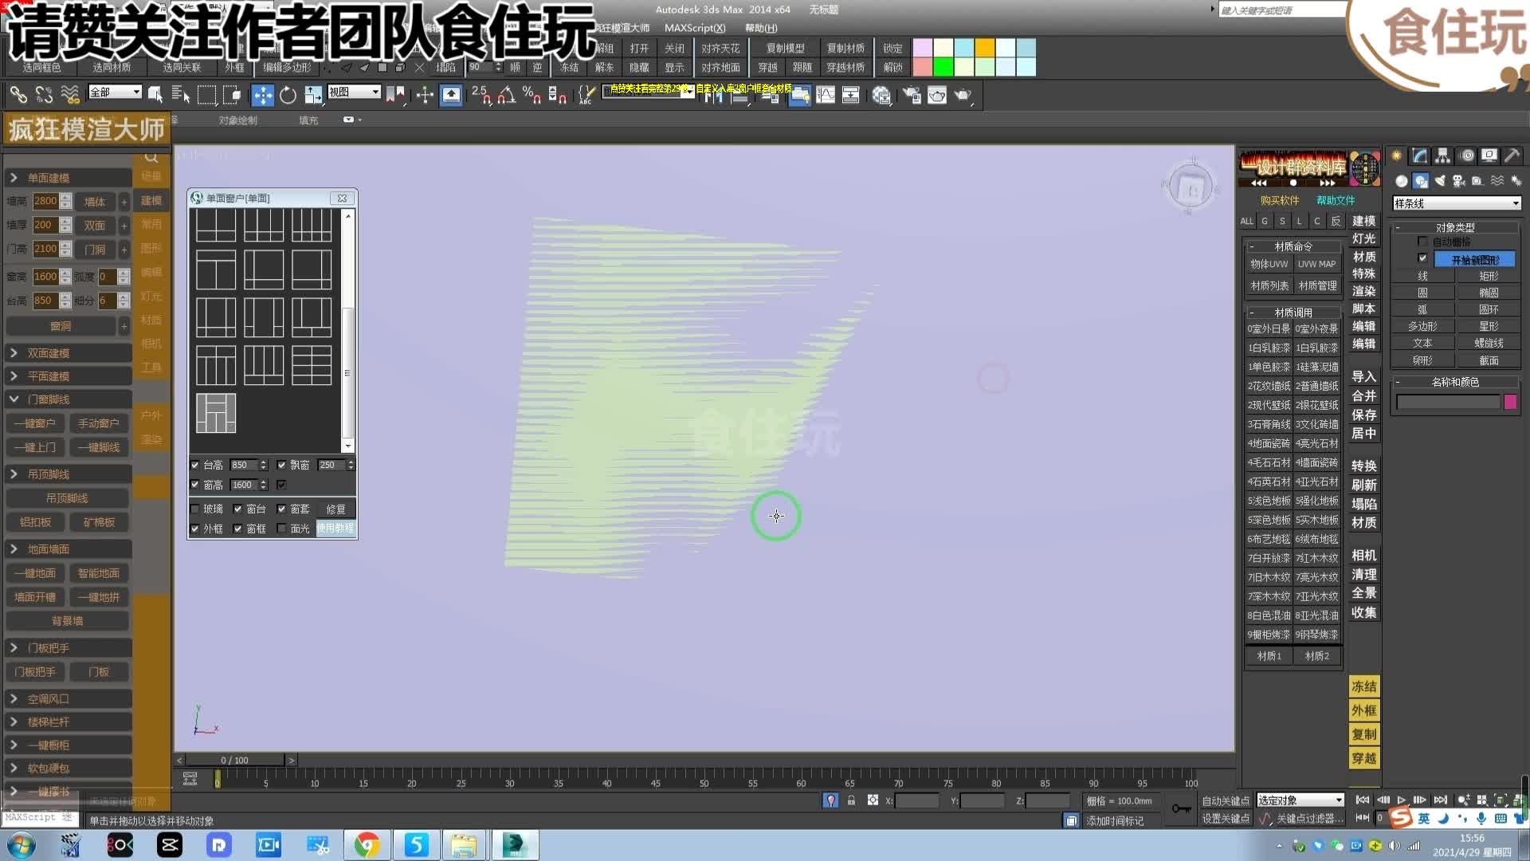Click the 矩形 shape button
1530x861 pixels.
(1489, 276)
